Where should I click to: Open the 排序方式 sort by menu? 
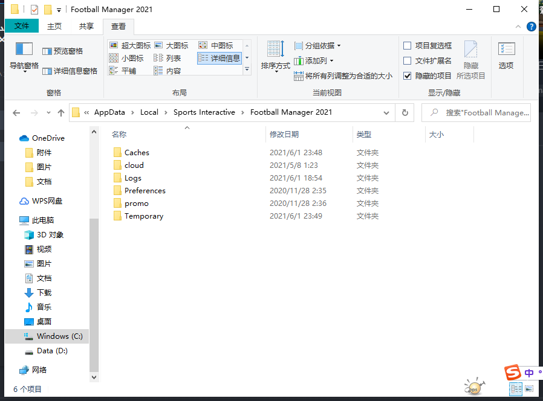pyautogui.click(x=275, y=57)
